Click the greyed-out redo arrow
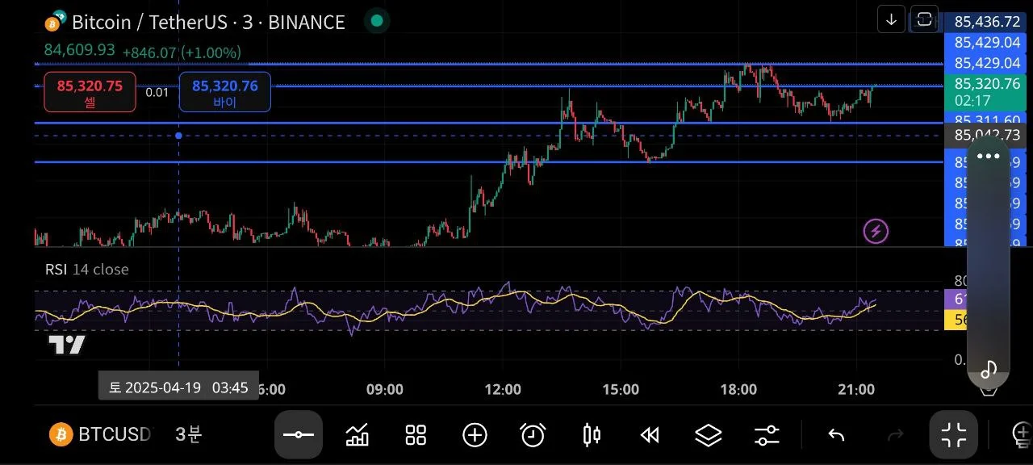Screen dimensions: 1033x465 pos(895,435)
